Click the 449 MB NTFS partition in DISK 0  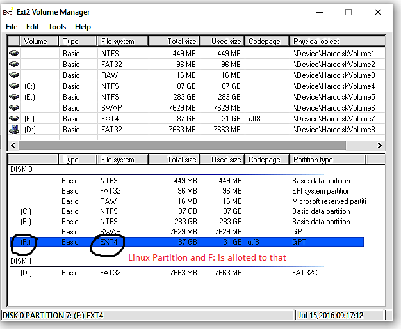click(x=186, y=181)
